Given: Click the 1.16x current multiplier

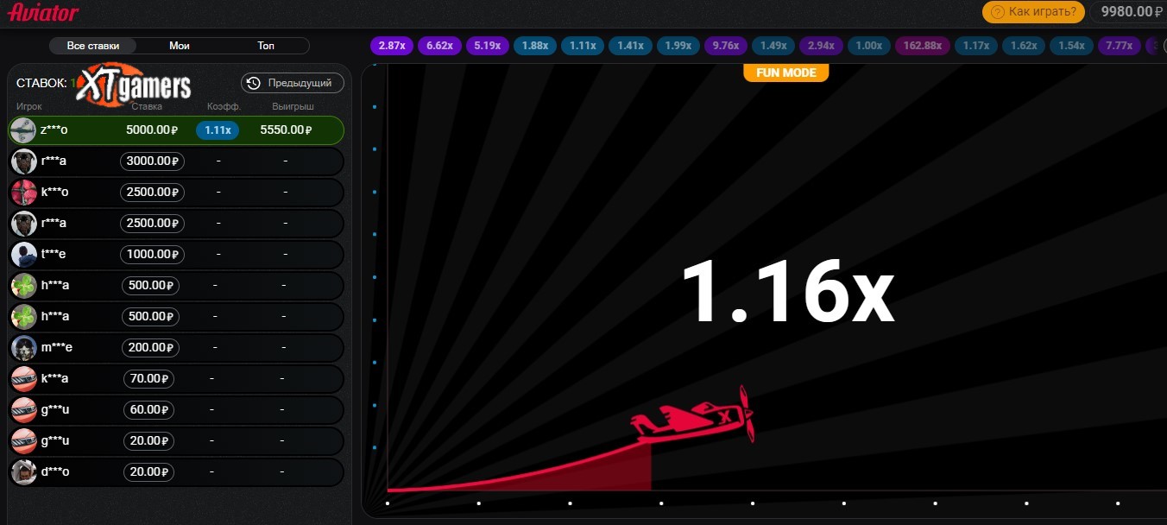Looking at the screenshot, I should 787,290.
